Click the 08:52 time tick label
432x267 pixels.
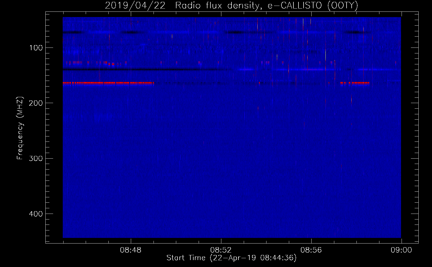point(221,250)
